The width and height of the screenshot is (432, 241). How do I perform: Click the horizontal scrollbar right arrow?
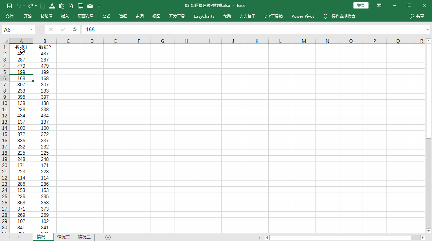423,237
